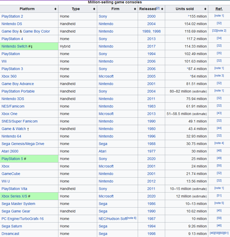Open footnote [2] beside Released header
Screen dimensions: 230x237
pos(158,8)
